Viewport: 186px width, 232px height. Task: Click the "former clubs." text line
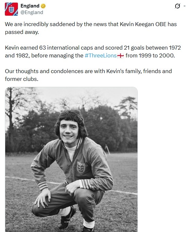click(21, 79)
